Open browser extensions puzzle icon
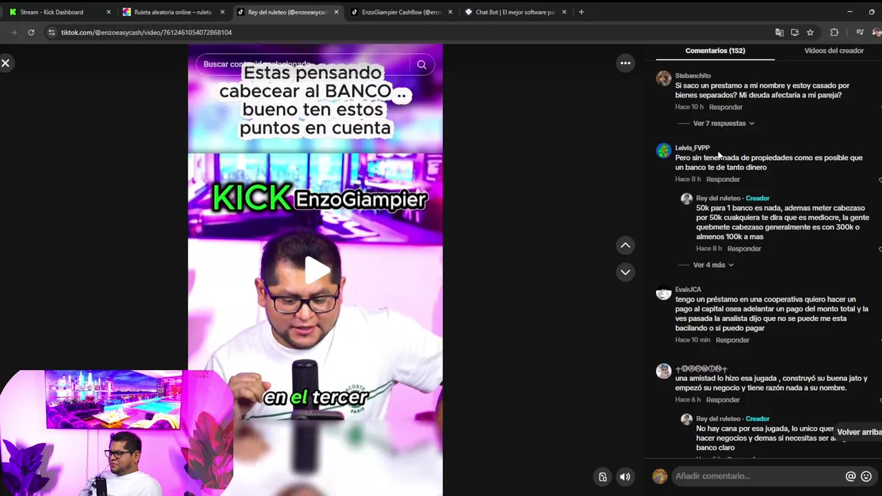882x496 pixels. coord(834,32)
